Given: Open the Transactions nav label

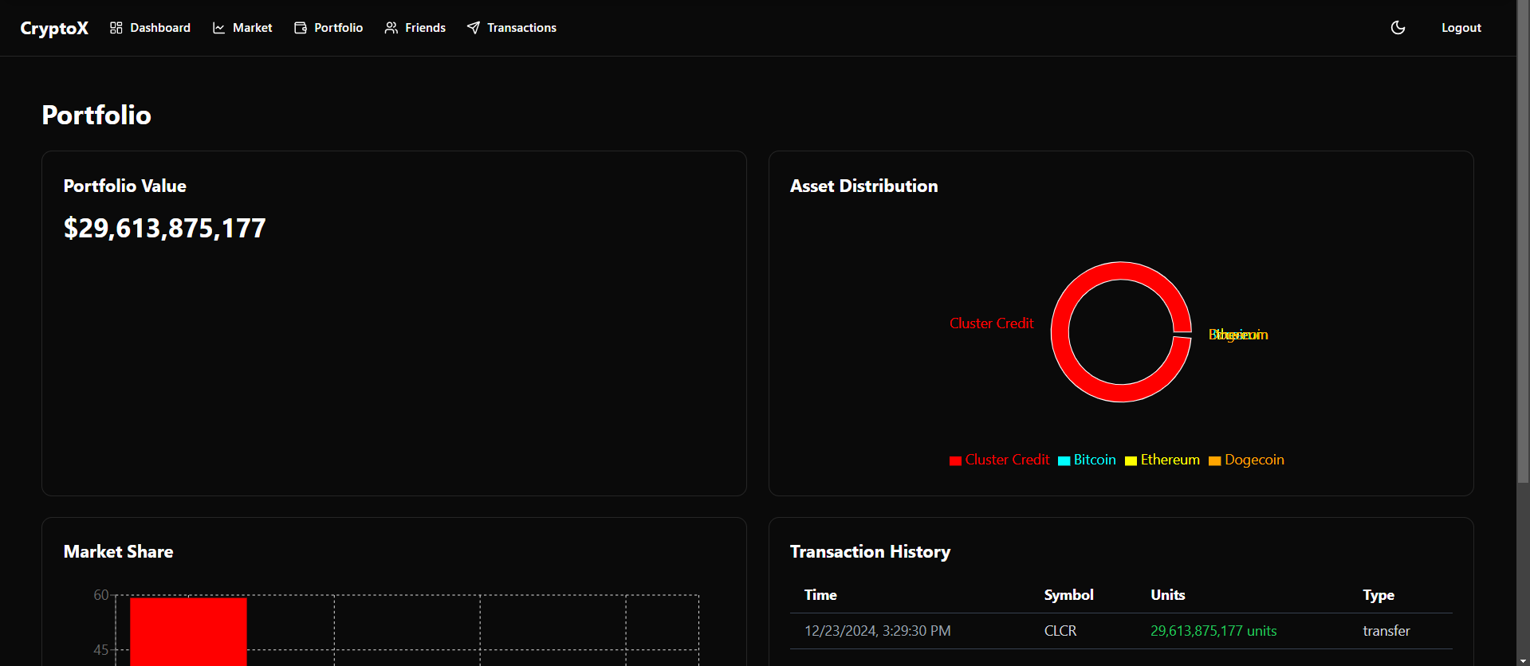Looking at the screenshot, I should click(x=521, y=28).
